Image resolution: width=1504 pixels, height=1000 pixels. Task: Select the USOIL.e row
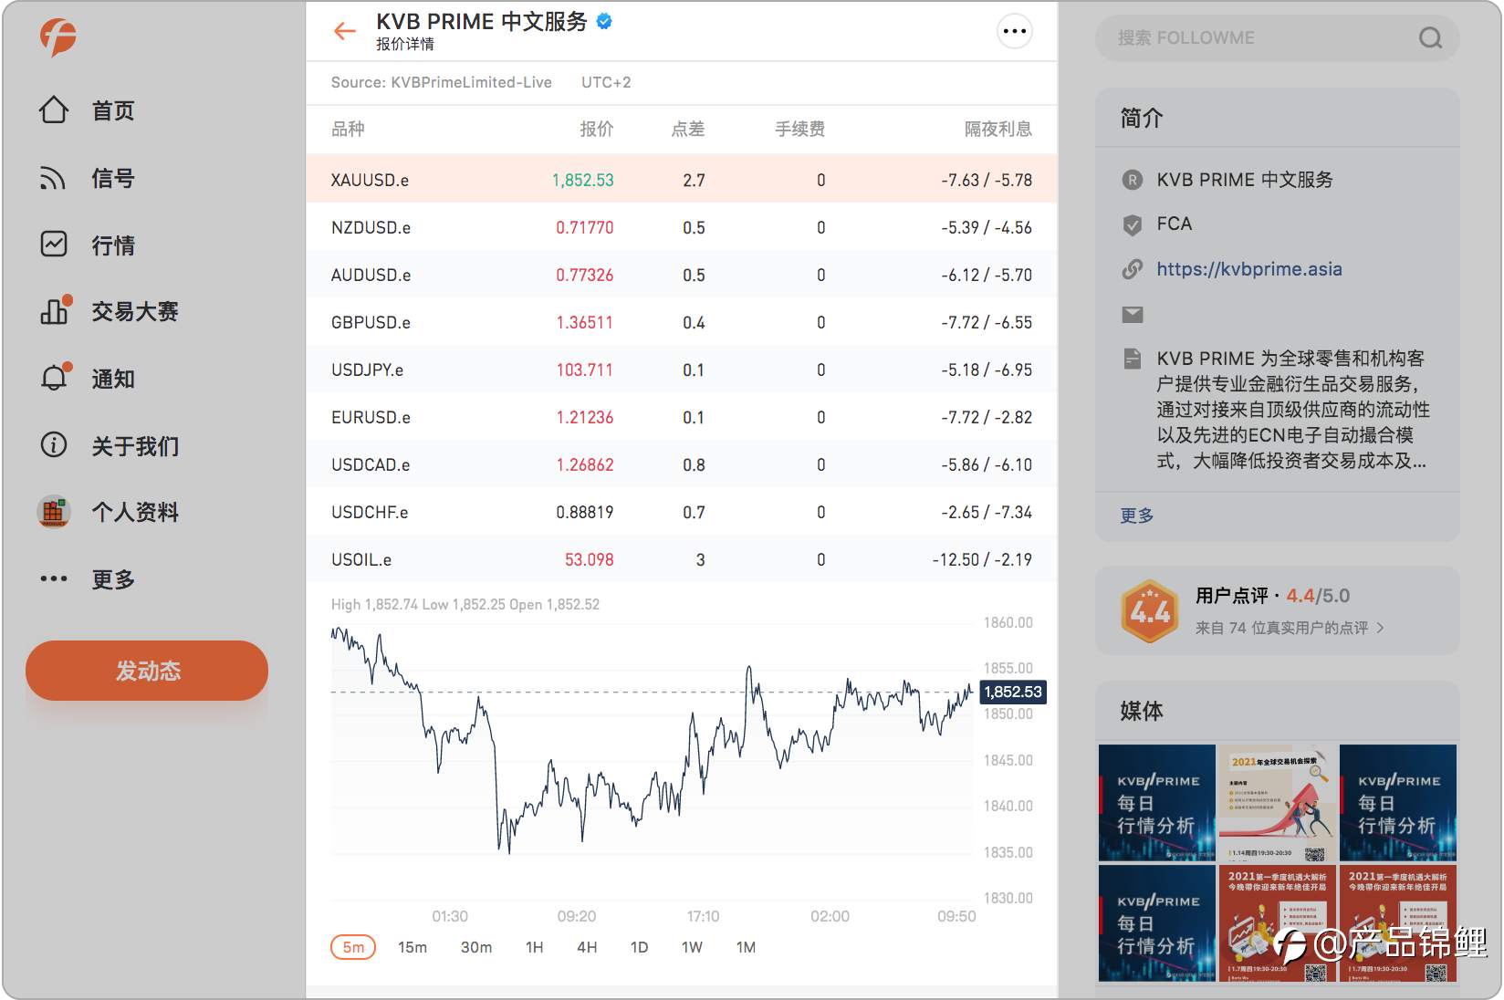[681, 558]
